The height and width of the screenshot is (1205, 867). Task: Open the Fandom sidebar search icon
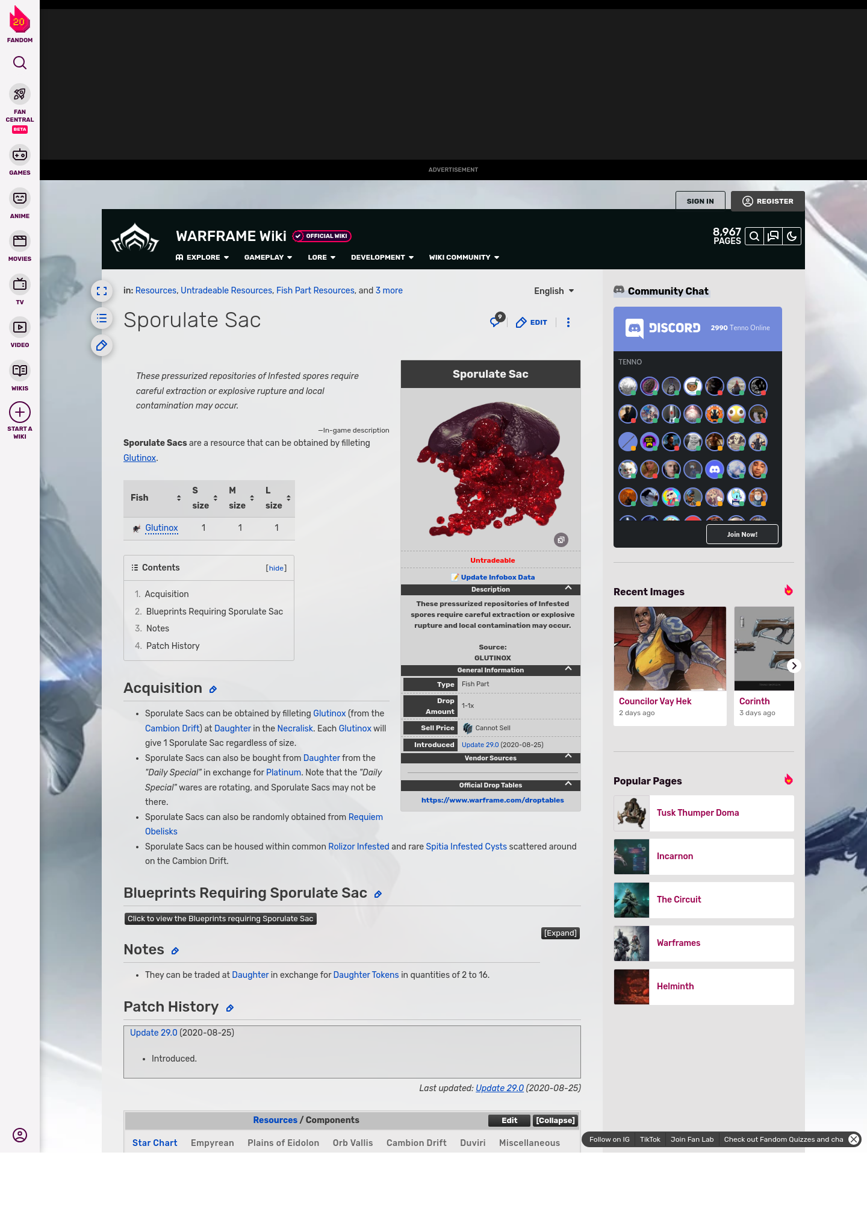(20, 63)
